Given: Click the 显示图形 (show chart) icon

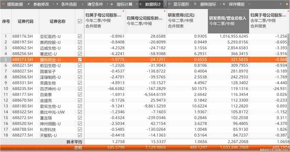Looking at the screenshot, I should 169,4.
